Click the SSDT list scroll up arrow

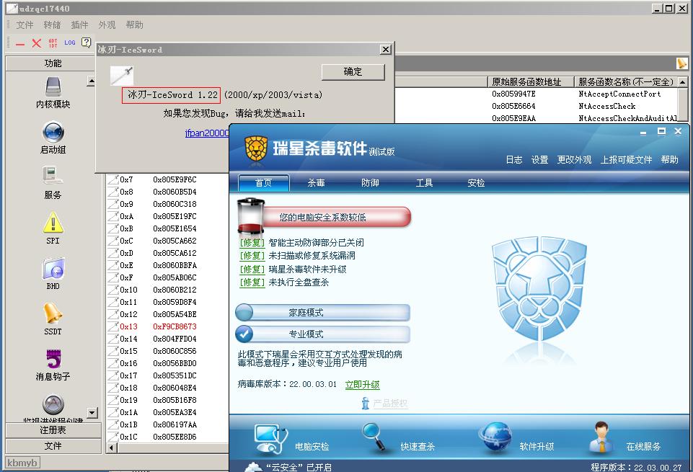coord(682,82)
